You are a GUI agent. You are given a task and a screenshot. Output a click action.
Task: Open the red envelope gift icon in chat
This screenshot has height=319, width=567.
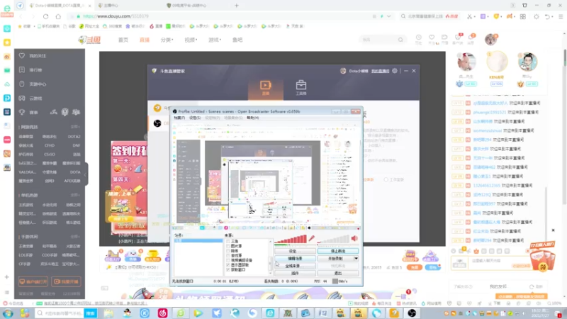click(542, 257)
